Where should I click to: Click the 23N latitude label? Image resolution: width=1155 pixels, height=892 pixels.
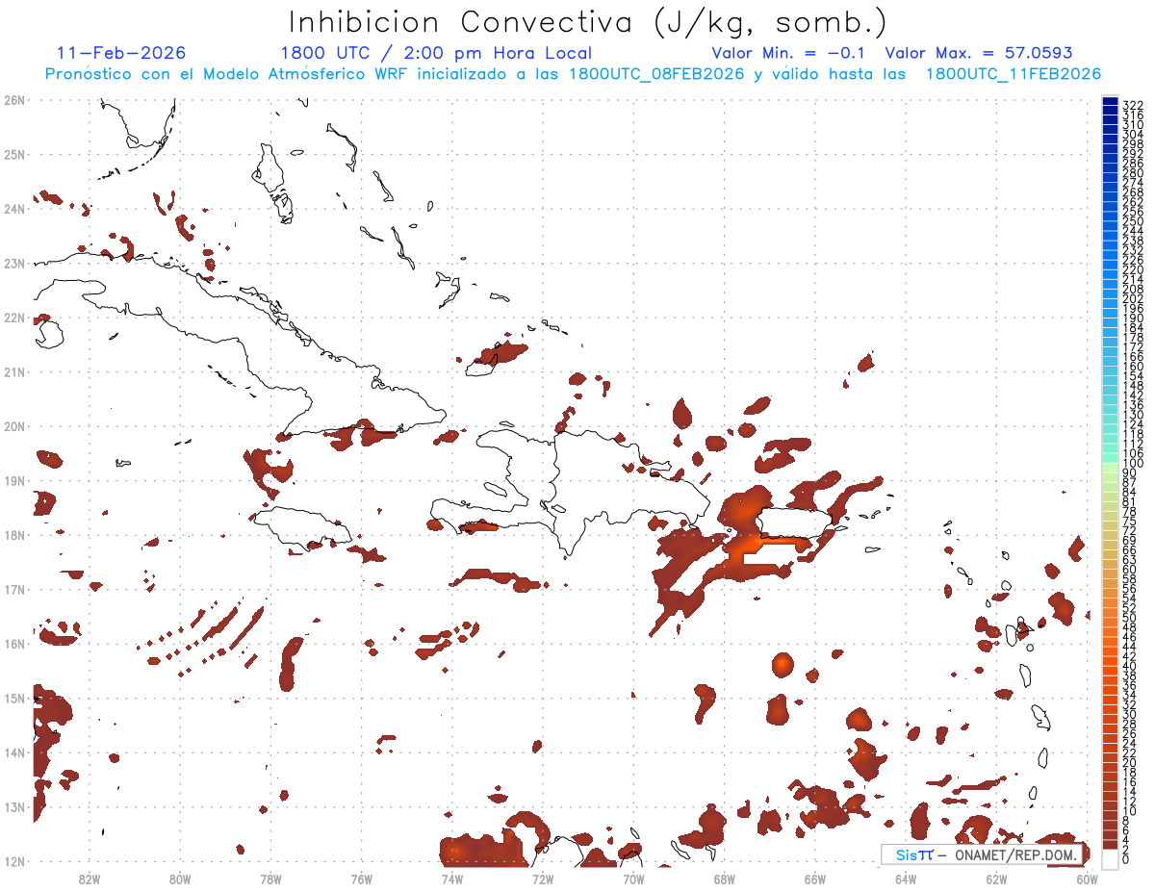tap(13, 263)
